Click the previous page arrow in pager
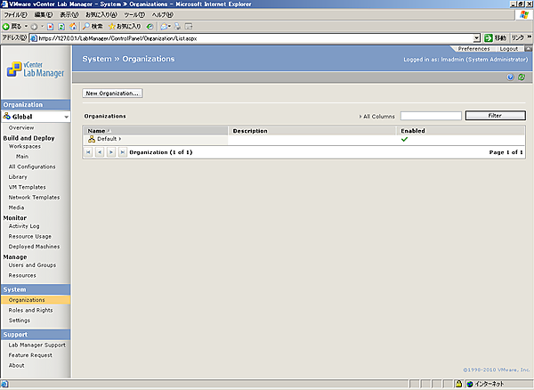The image size is (534, 390). tap(99, 152)
